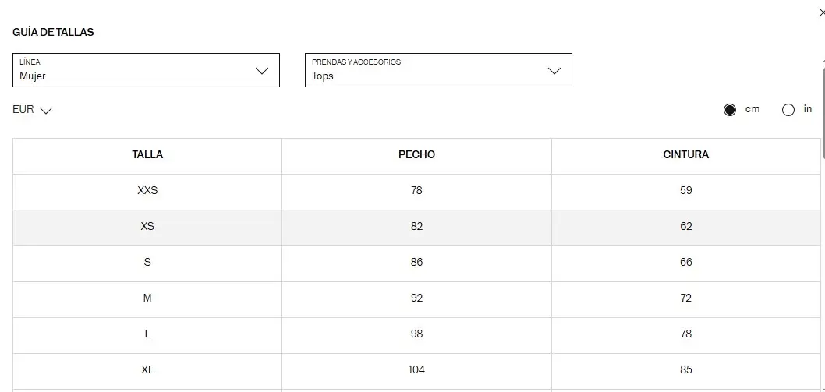Select the M size row
This screenshot has width=825, height=392.
pos(416,299)
